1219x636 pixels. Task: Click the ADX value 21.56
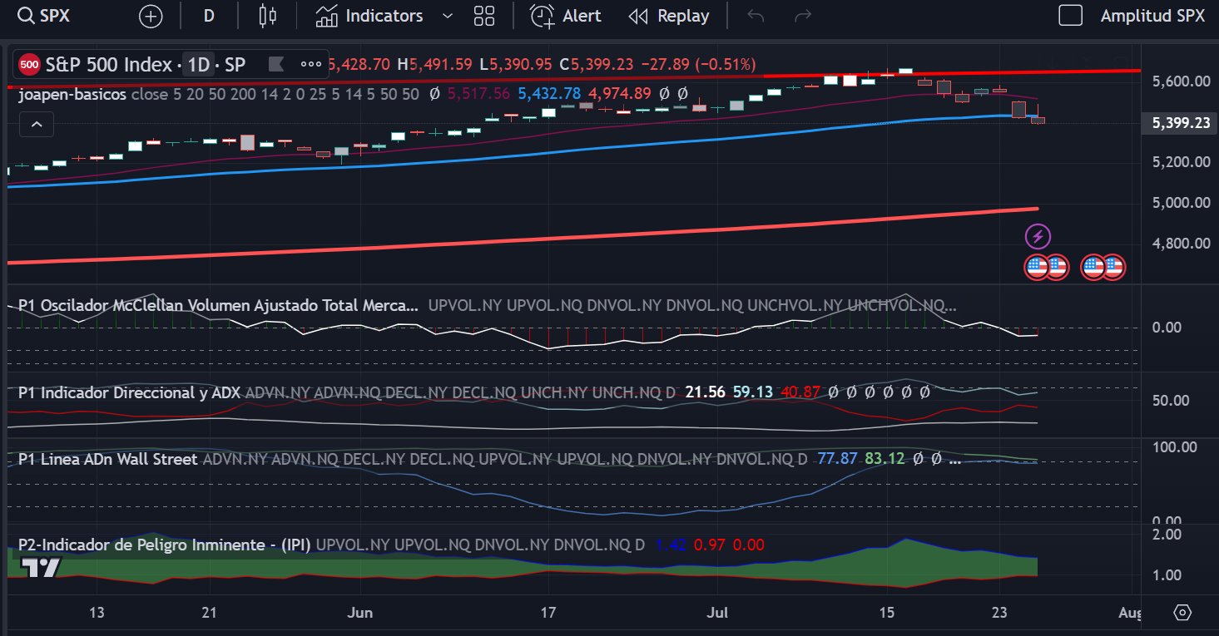point(705,392)
